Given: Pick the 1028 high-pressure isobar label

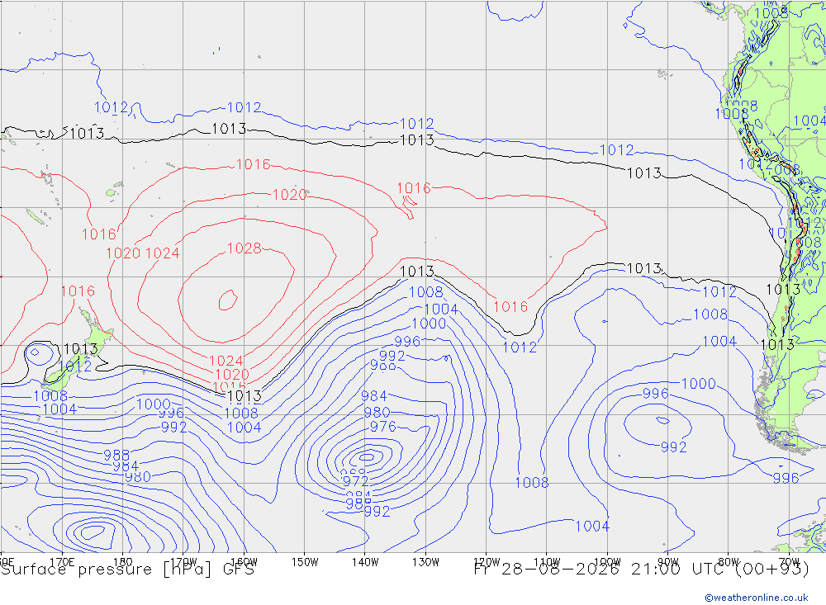Looking at the screenshot, I should click(244, 248).
